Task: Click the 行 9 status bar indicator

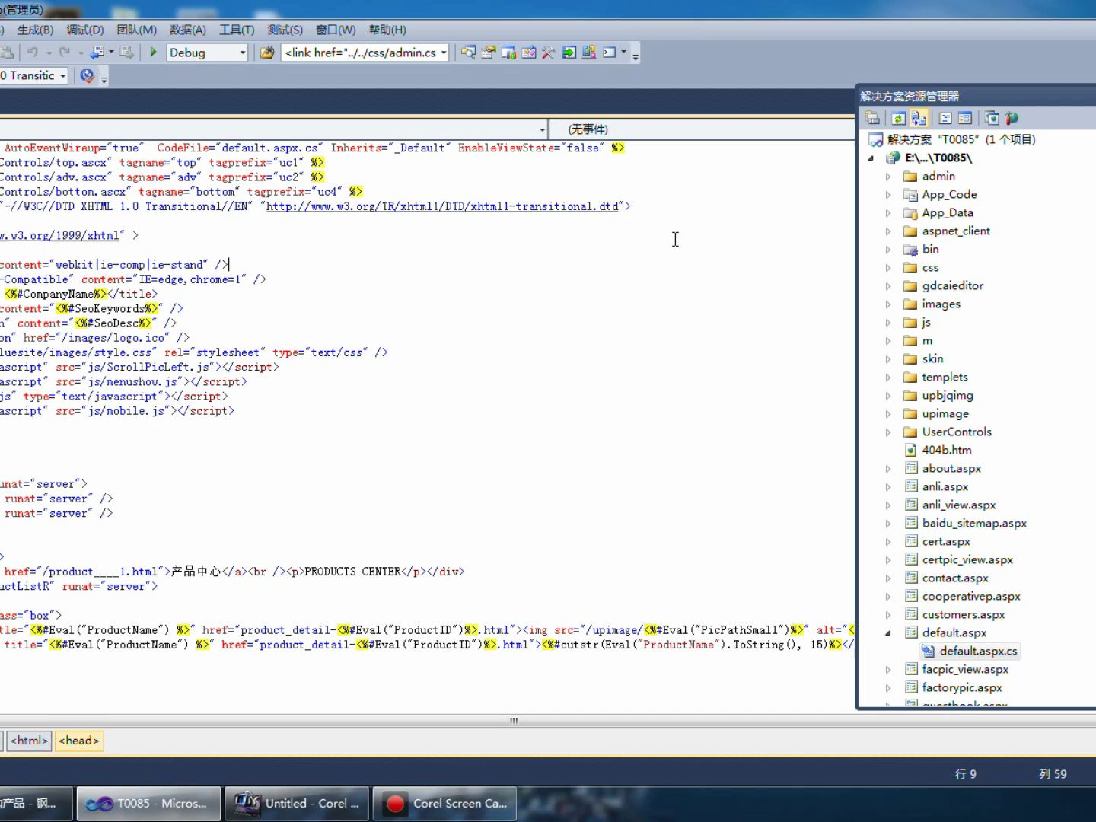Action: [x=965, y=774]
